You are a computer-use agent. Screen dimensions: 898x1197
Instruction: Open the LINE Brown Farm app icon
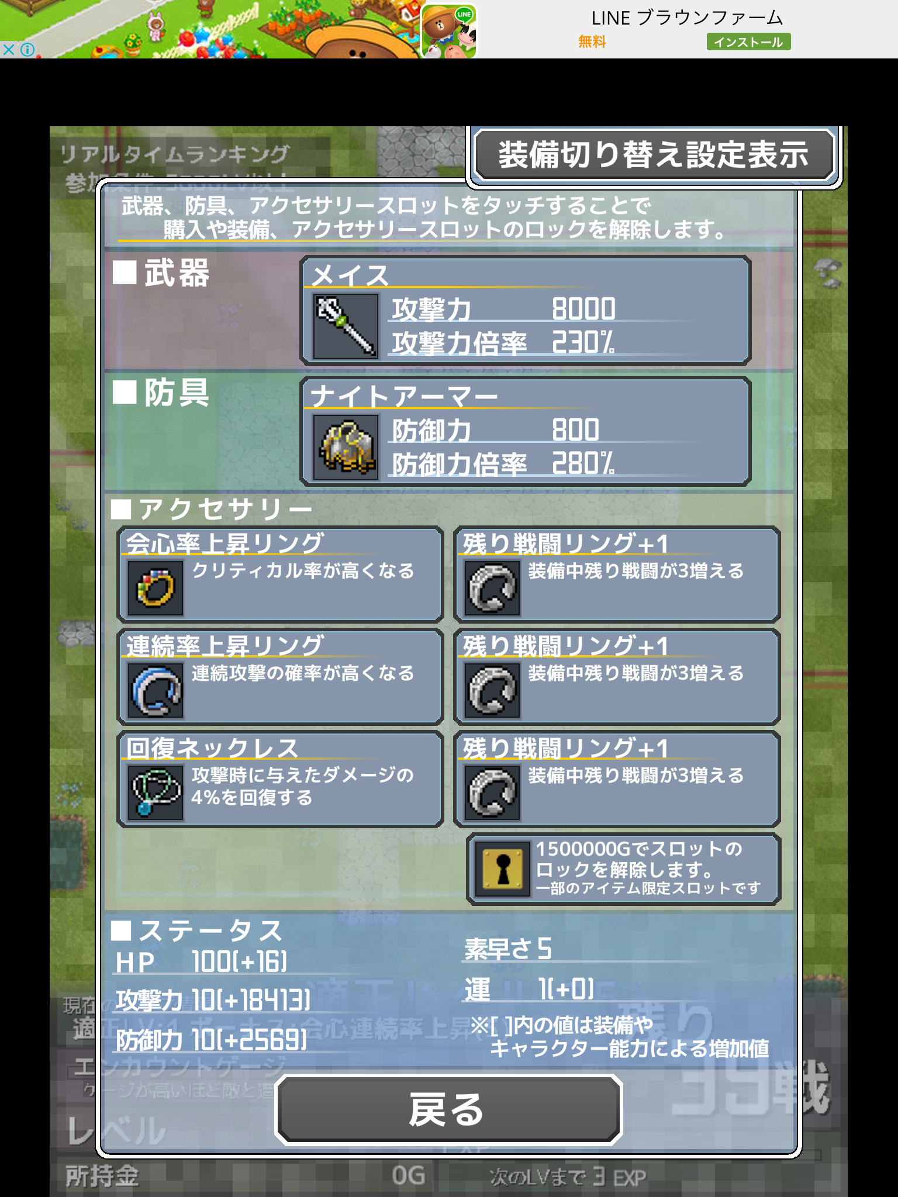point(449,30)
